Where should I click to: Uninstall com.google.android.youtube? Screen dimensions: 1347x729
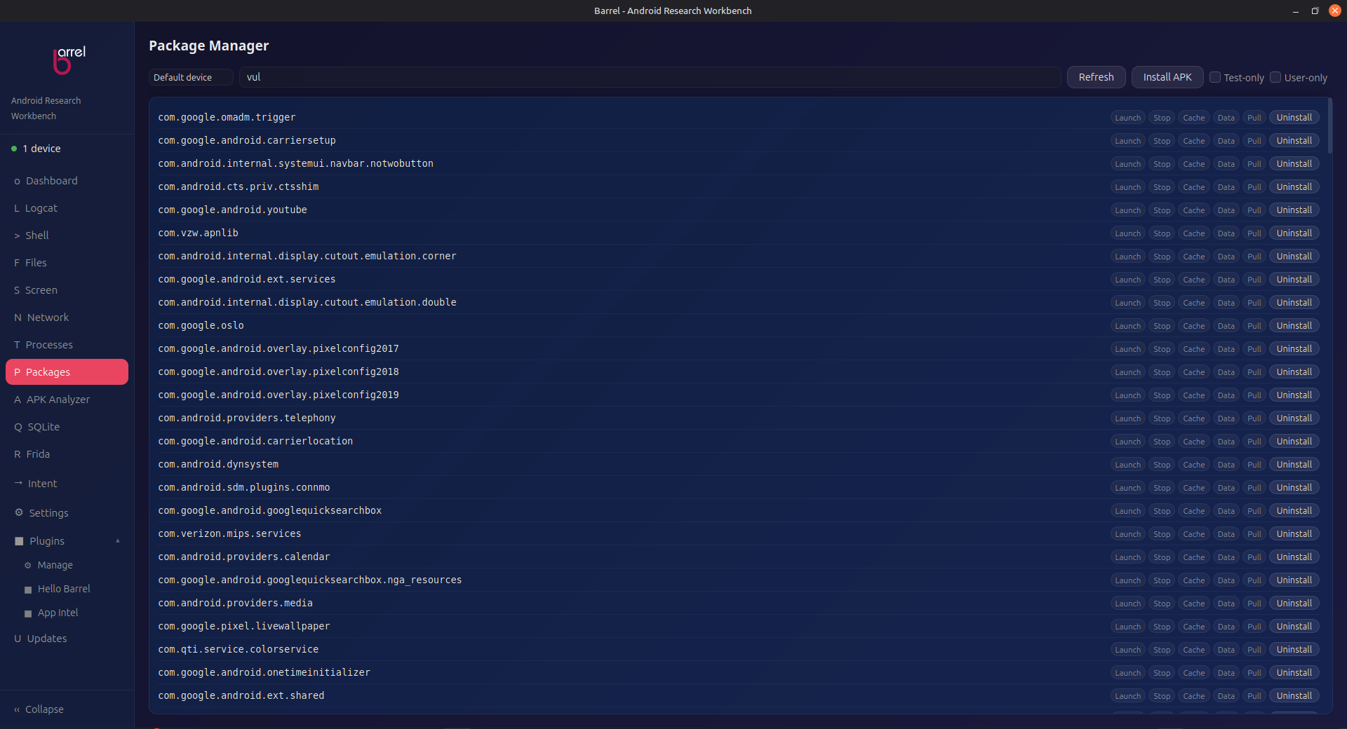[1294, 210]
